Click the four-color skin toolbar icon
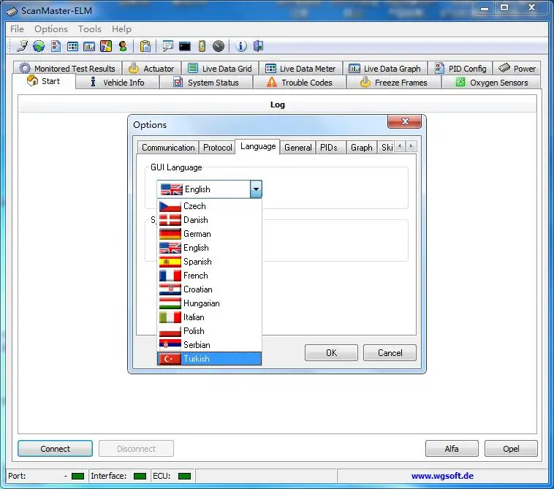This screenshot has width=554, height=489. click(106, 46)
